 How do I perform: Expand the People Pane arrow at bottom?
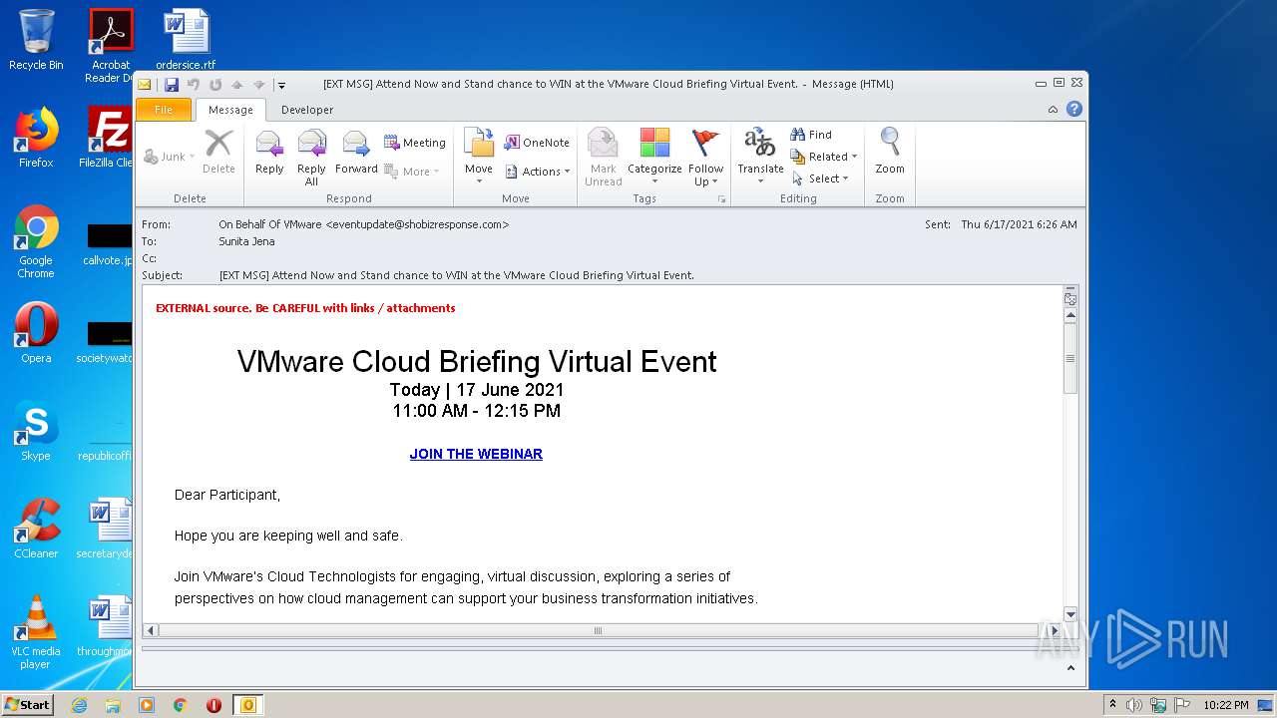(1072, 669)
